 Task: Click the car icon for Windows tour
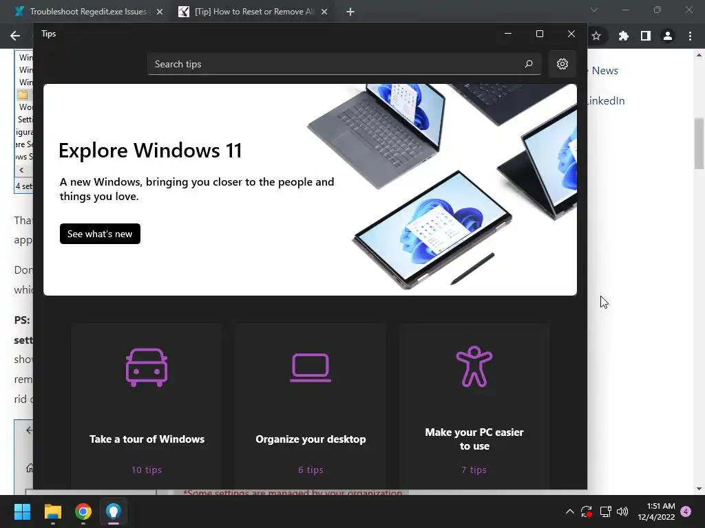point(147,367)
